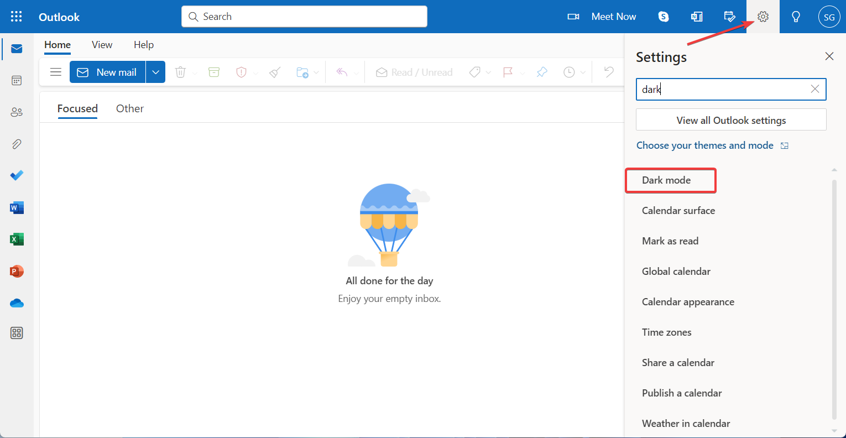Expand the Move to dropdown arrow
The image size is (846, 438).
[x=316, y=72]
